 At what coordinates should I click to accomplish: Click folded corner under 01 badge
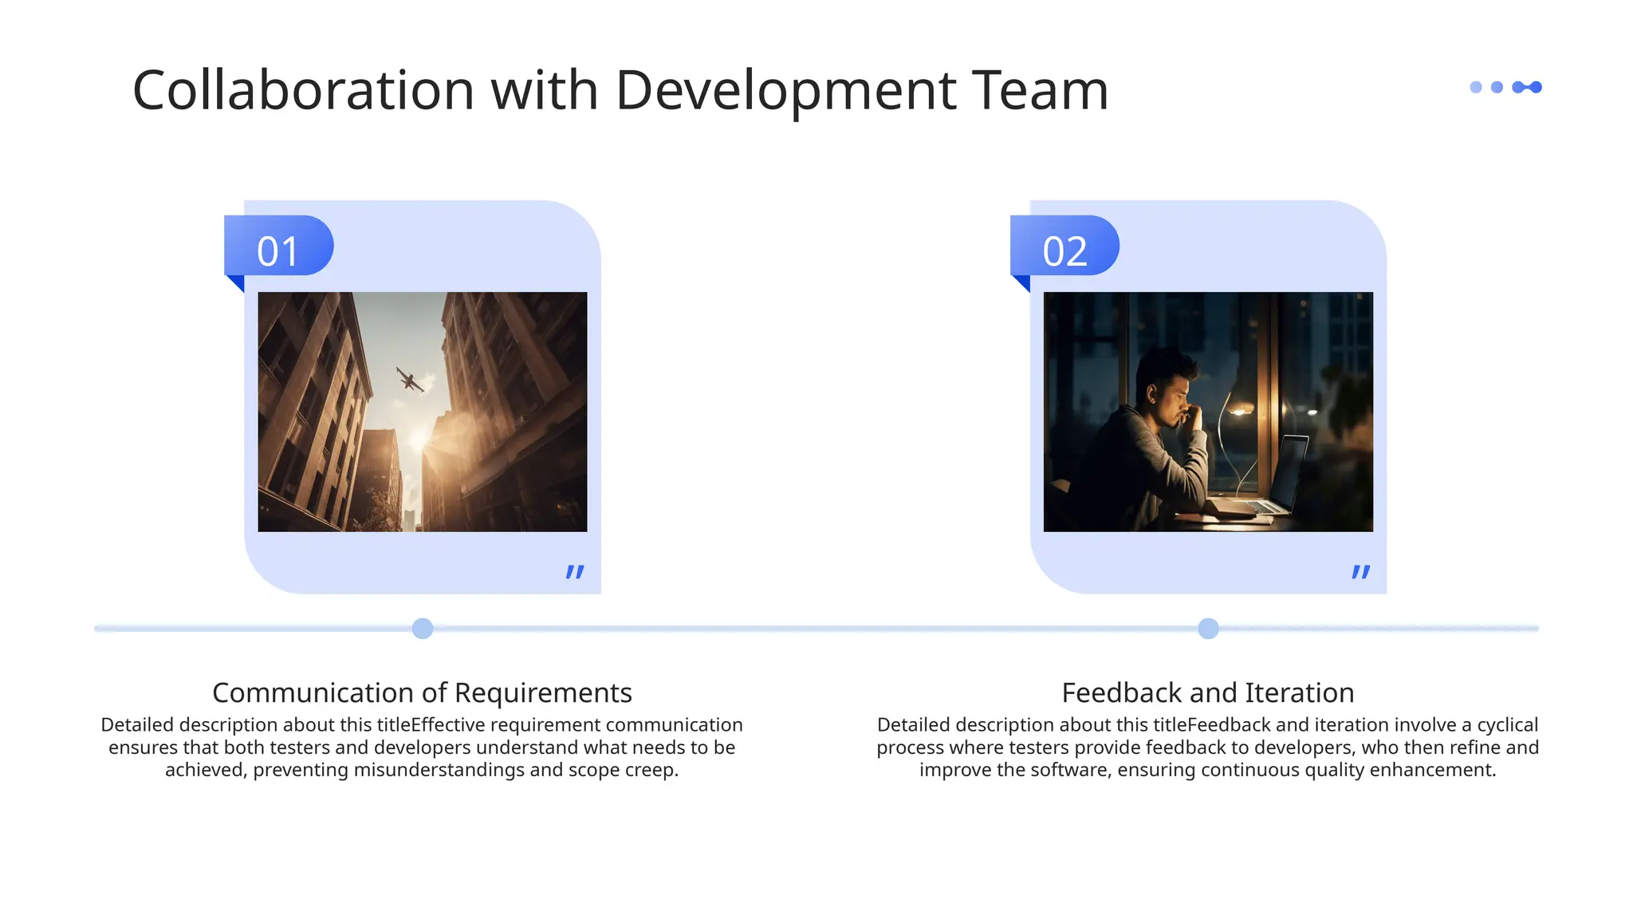click(x=238, y=282)
